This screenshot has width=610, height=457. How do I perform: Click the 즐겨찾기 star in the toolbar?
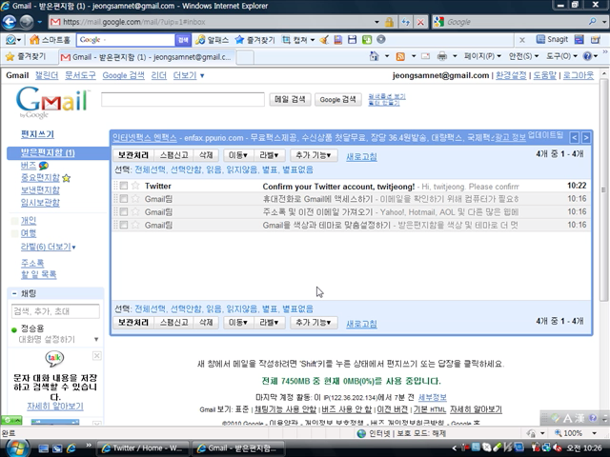point(254,40)
